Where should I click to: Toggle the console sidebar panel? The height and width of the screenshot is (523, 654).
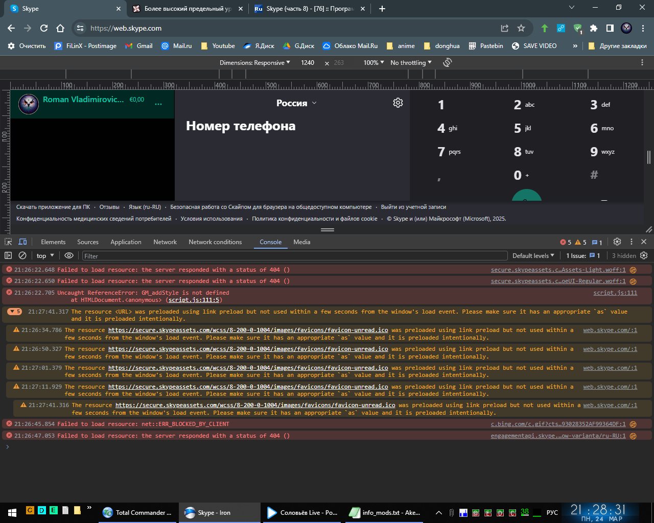pyautogui.click(x=8, y=255)
